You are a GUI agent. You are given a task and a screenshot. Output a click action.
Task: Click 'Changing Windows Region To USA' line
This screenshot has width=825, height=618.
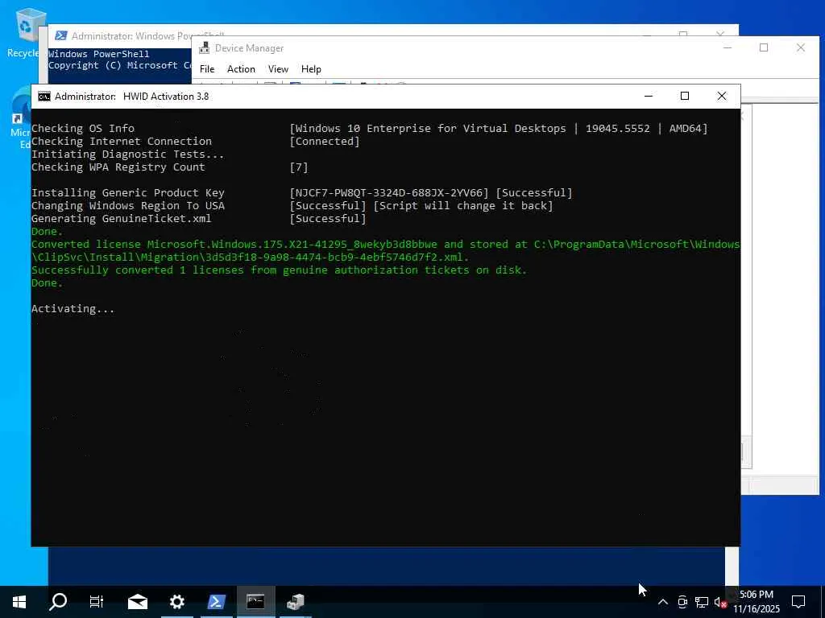(128, 206)
